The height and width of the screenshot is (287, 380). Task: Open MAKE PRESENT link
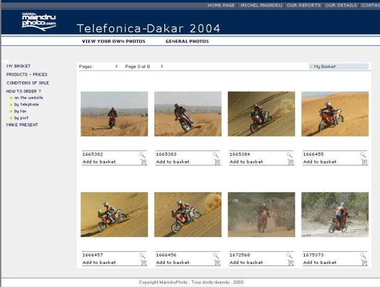[22, 125]
